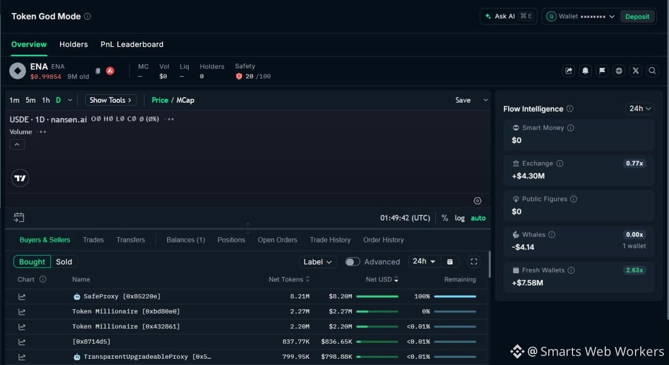Open Flow Intelligence 24h dropdown
Image resolution: width=669 pixels, height=365 pixels.
pos(640,108)
